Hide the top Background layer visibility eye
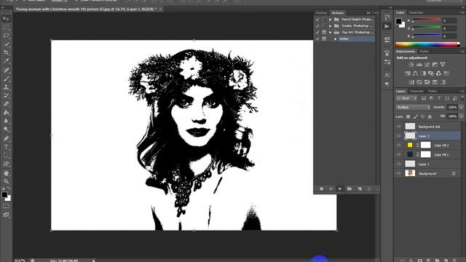Screen dimensions: 466x262 tap(399, 127)
